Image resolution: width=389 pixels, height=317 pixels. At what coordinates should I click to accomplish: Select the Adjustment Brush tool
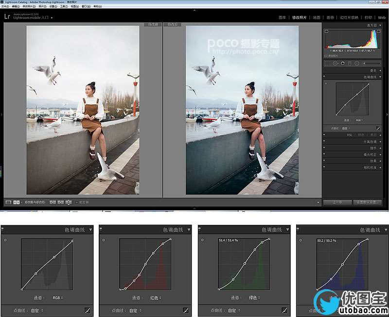click(x=371, y=64)
